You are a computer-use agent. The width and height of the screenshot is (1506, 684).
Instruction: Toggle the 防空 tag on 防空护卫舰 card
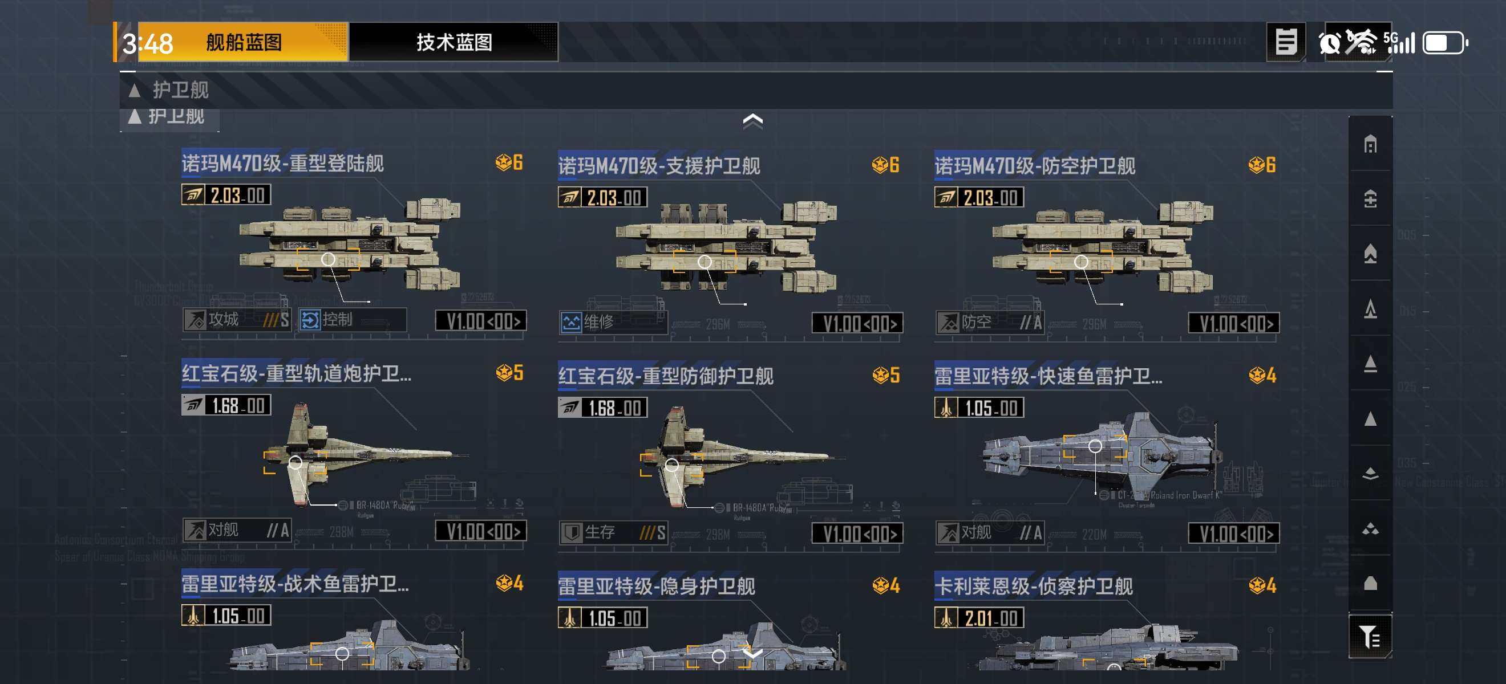coord(989,322)
